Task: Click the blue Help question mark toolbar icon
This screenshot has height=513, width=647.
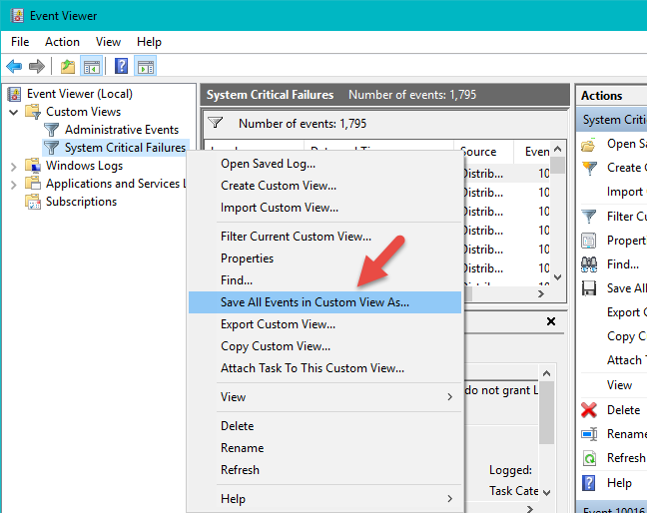Action: (x=121, y=66)
